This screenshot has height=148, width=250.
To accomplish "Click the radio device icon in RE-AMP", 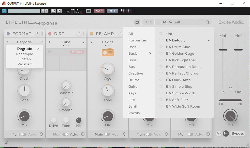I will point(108,52).
